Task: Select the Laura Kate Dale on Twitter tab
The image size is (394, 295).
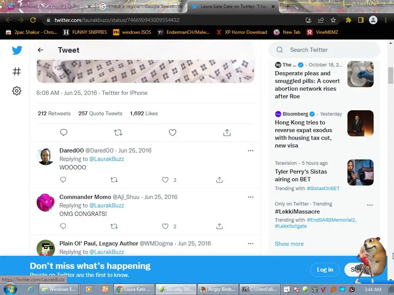Action: (233, 7)
